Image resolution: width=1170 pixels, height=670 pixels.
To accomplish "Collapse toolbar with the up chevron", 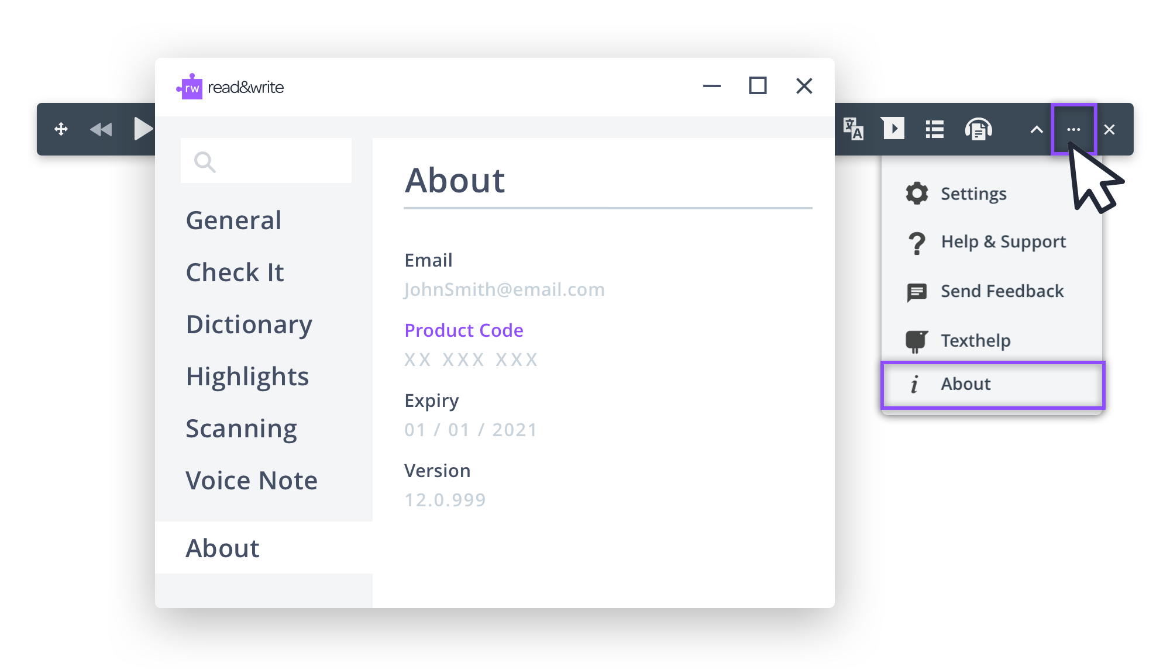I will click(x=1036, y=130).
